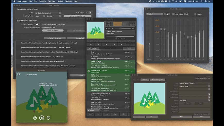The image size is (224, 126).
Task: Click the record-style square icon near level meters
Action: click(x=133, y=25)
